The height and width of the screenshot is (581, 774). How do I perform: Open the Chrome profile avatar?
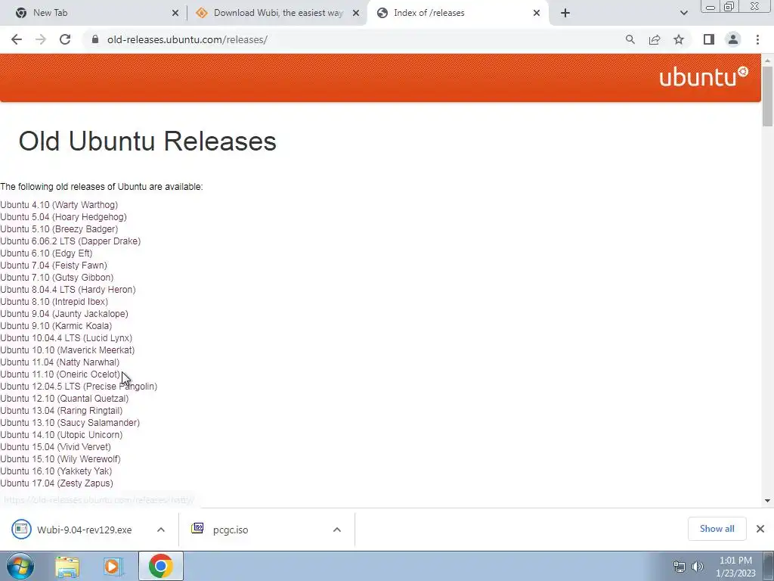tap(733, 39)
